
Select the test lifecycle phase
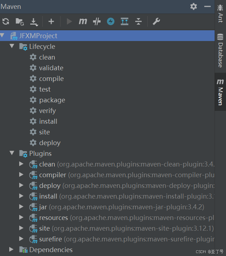(x=45, y=89)
